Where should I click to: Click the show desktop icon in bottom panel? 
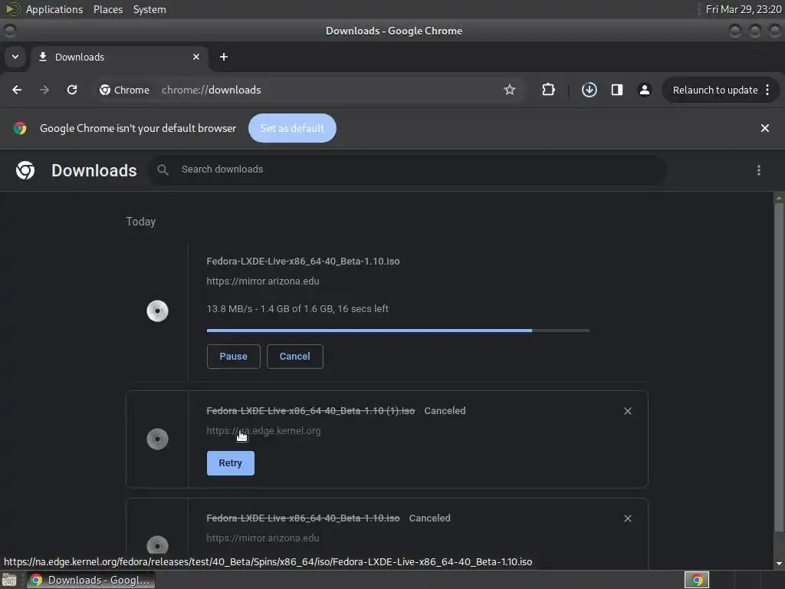(9, 580)
